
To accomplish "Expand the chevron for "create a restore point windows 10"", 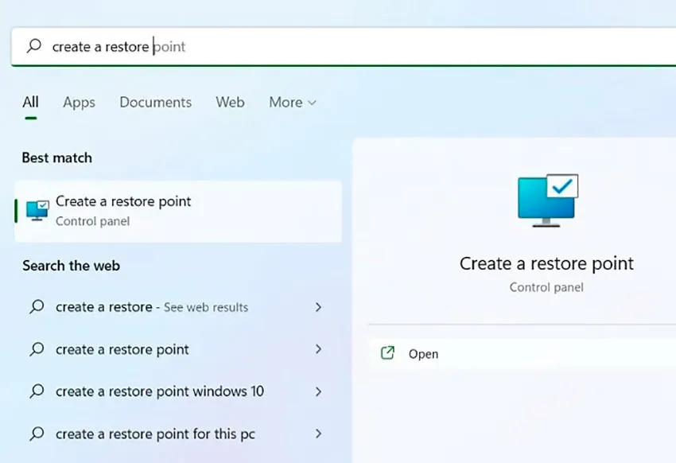I will coord(319,391).
